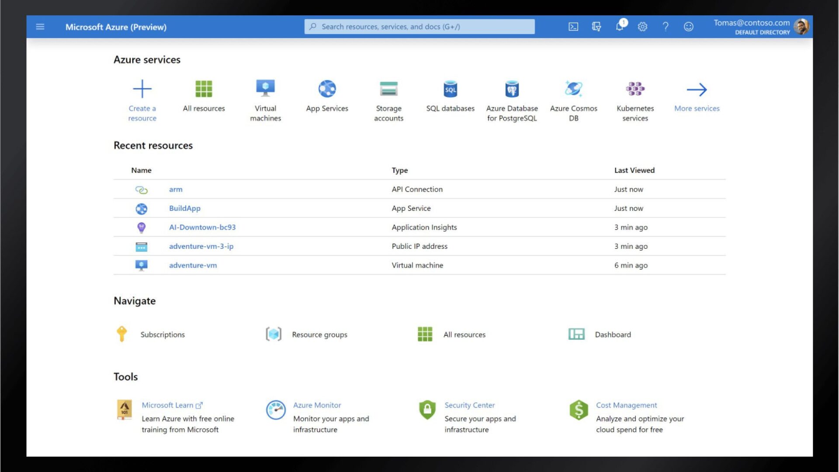Focus the Search resources, services, and docs box
Viewport: 839px width, 472px height.
coord(419,27)
